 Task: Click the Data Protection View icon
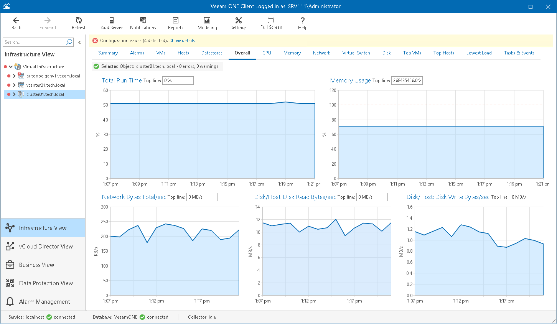pos(10,283)
